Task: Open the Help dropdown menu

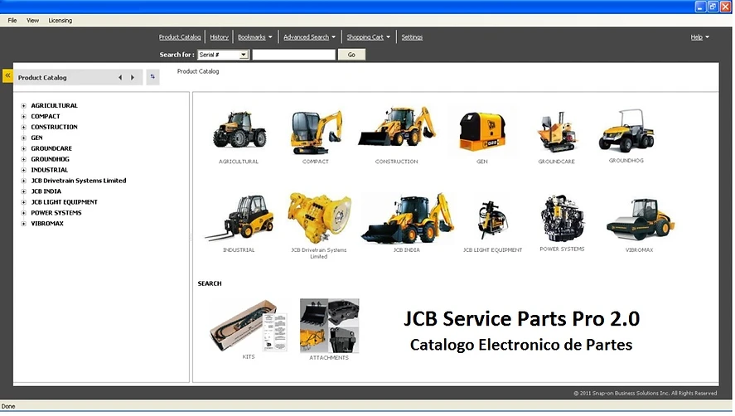Action: click(x=700, y=37)
